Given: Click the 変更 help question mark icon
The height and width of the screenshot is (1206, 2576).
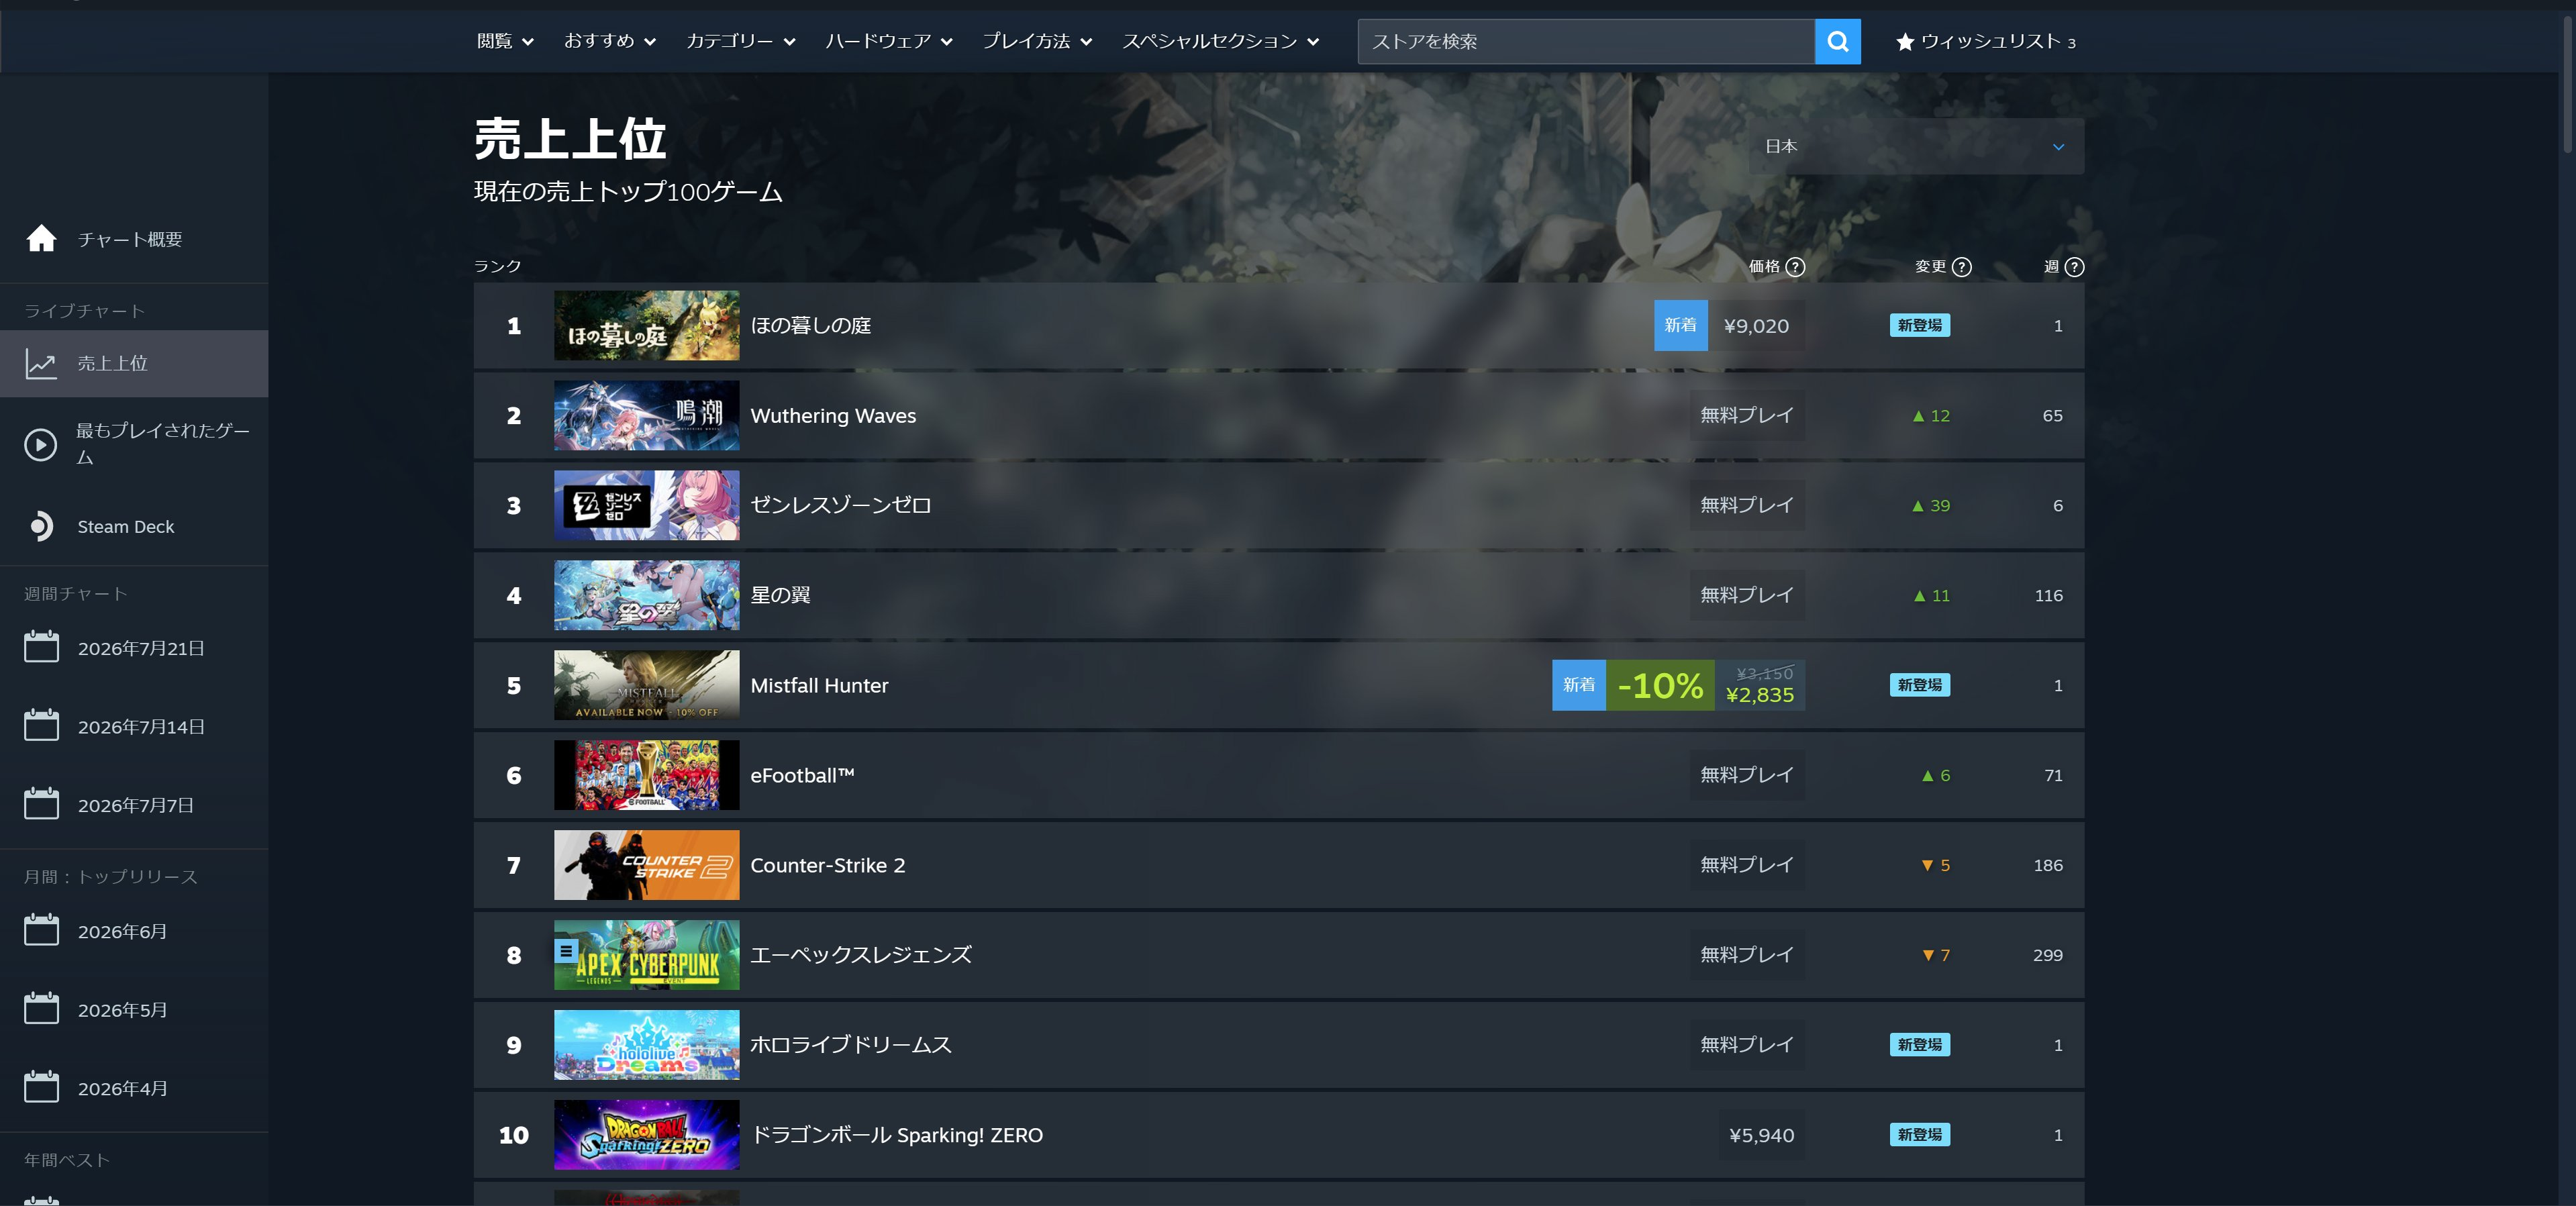Looking at the screenshot, I should [x=1962, y=267].
